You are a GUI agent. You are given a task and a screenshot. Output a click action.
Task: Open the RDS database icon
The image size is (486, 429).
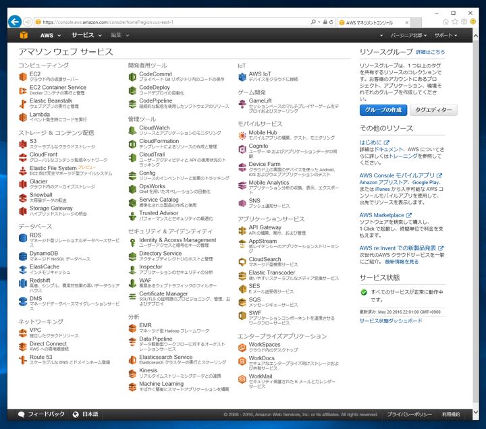23,238
